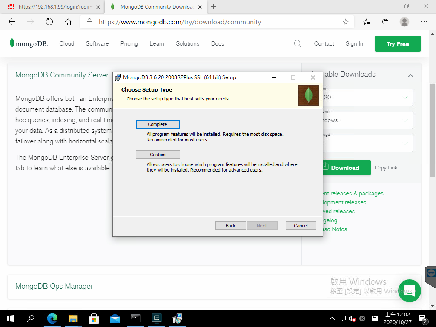Open the notification center icon
This screenshot has height=327, width=436.
423,318
